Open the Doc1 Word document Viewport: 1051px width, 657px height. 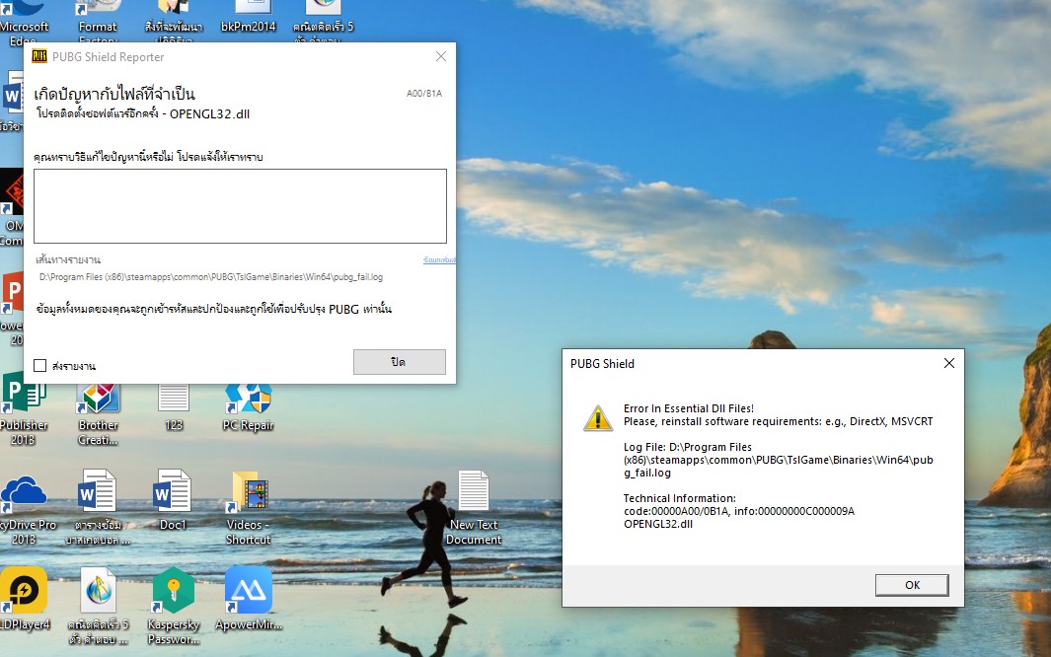[173, 501]
